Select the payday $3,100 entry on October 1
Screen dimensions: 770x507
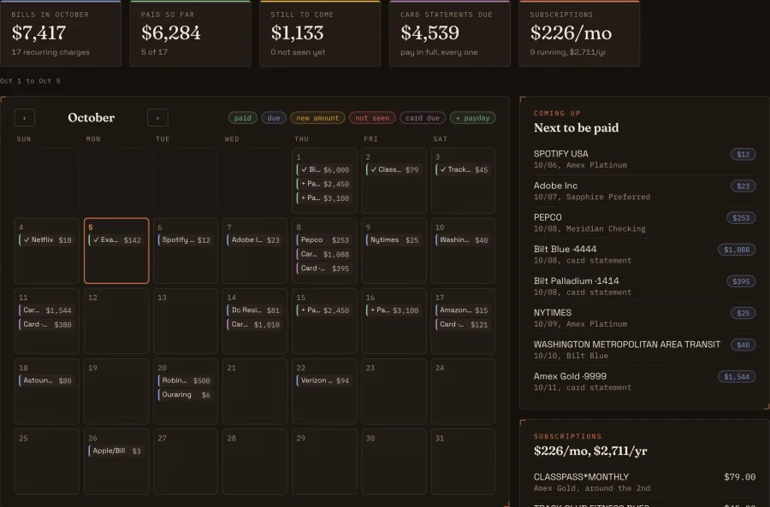click(x=324, y=198)
